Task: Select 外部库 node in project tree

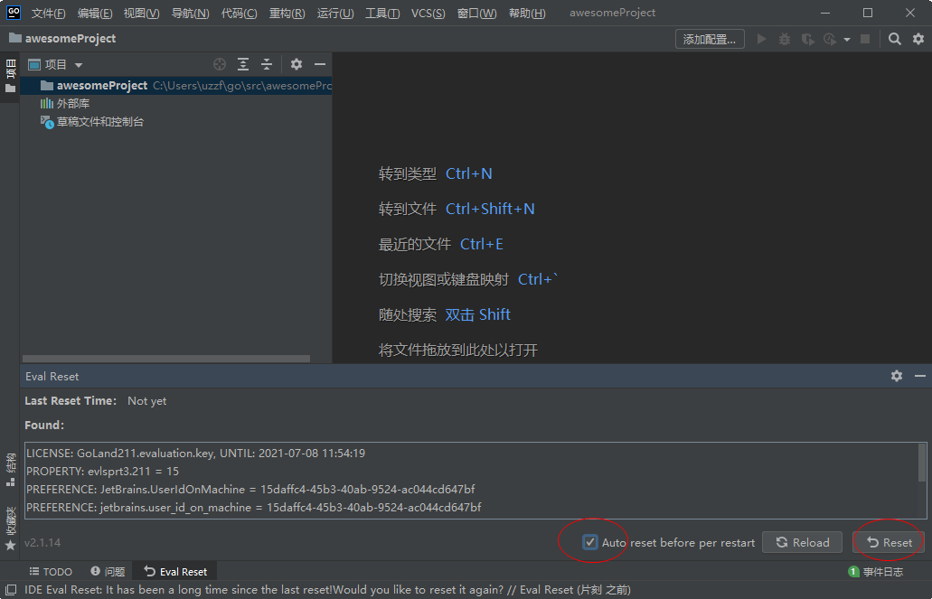Action: coord(72,104)
